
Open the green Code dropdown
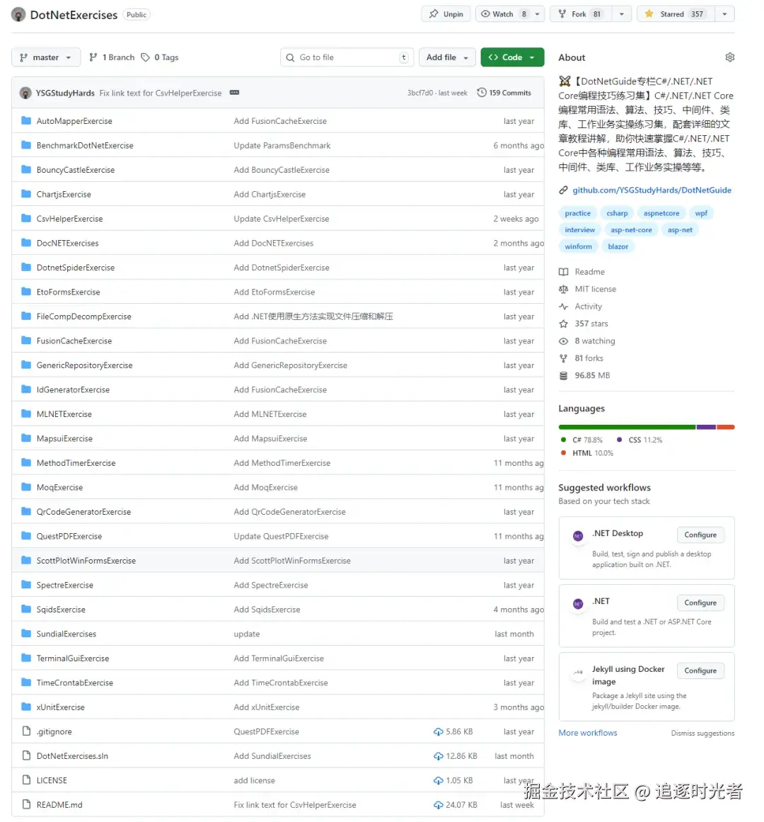pos(512,57)
